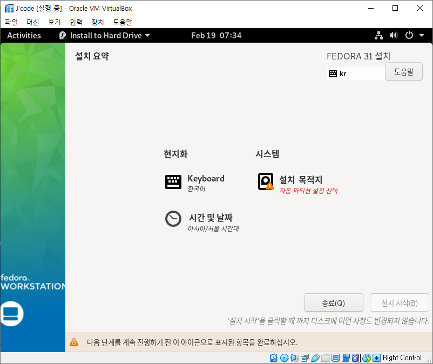Select 설치 목적지 installation destination
Viewport: 433px width, 364px height.
click(x=300, y=180)
